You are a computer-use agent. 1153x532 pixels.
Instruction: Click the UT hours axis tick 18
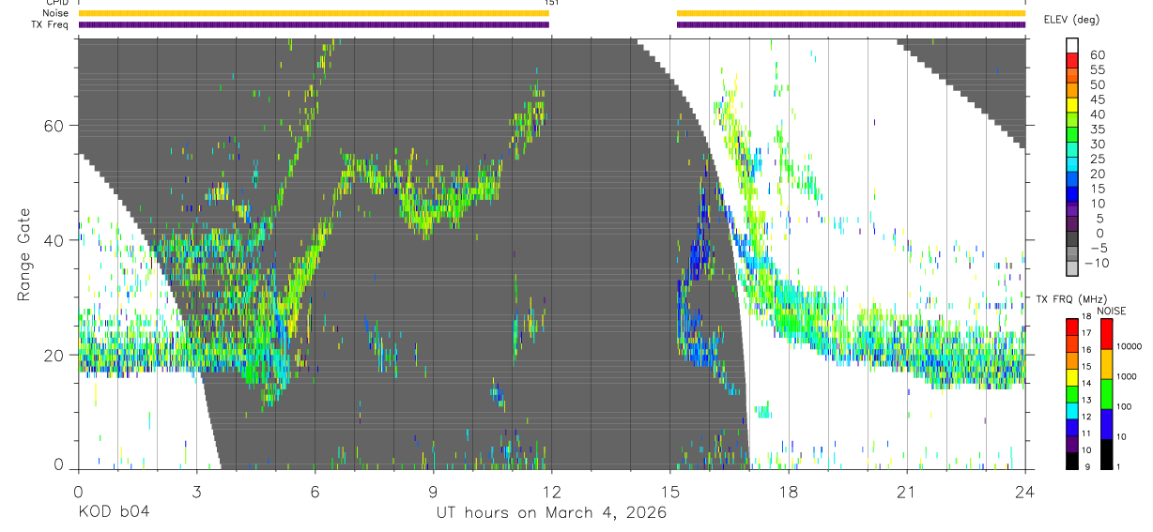tap(789, 491)
